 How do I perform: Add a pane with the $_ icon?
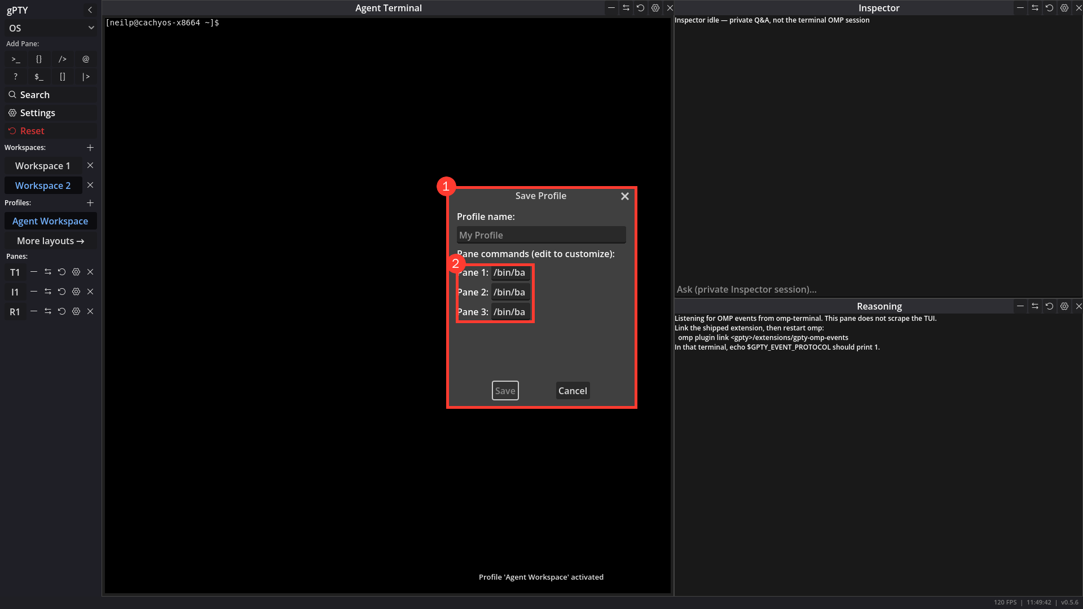coord(39,77)
